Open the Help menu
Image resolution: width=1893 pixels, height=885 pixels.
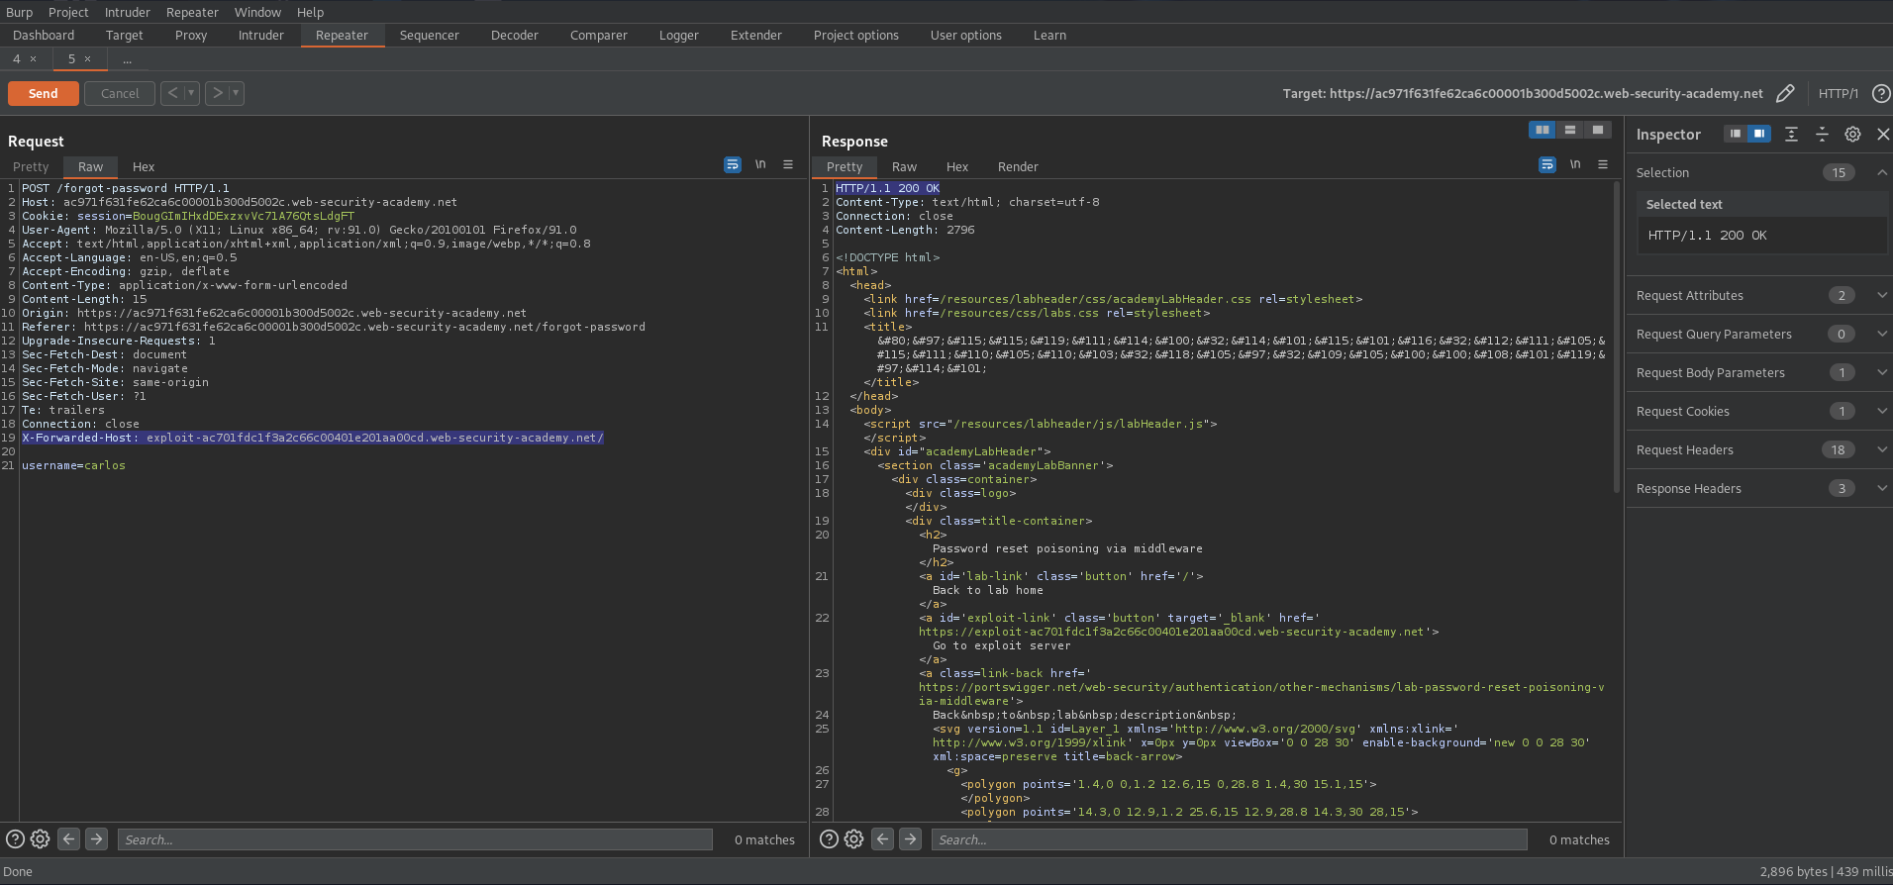coord(310,12)
